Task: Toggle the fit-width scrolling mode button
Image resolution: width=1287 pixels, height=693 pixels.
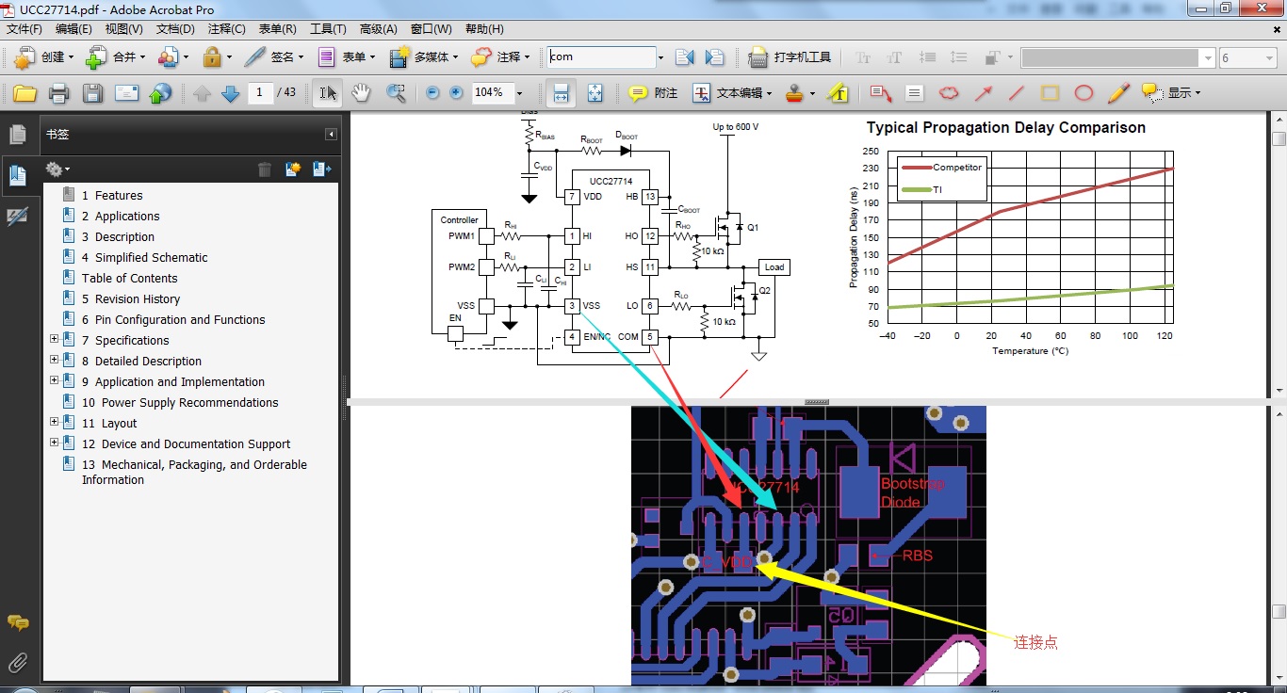Action: pos(561,93)
